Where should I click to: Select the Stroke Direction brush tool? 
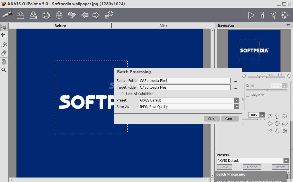tap(4, 44)
